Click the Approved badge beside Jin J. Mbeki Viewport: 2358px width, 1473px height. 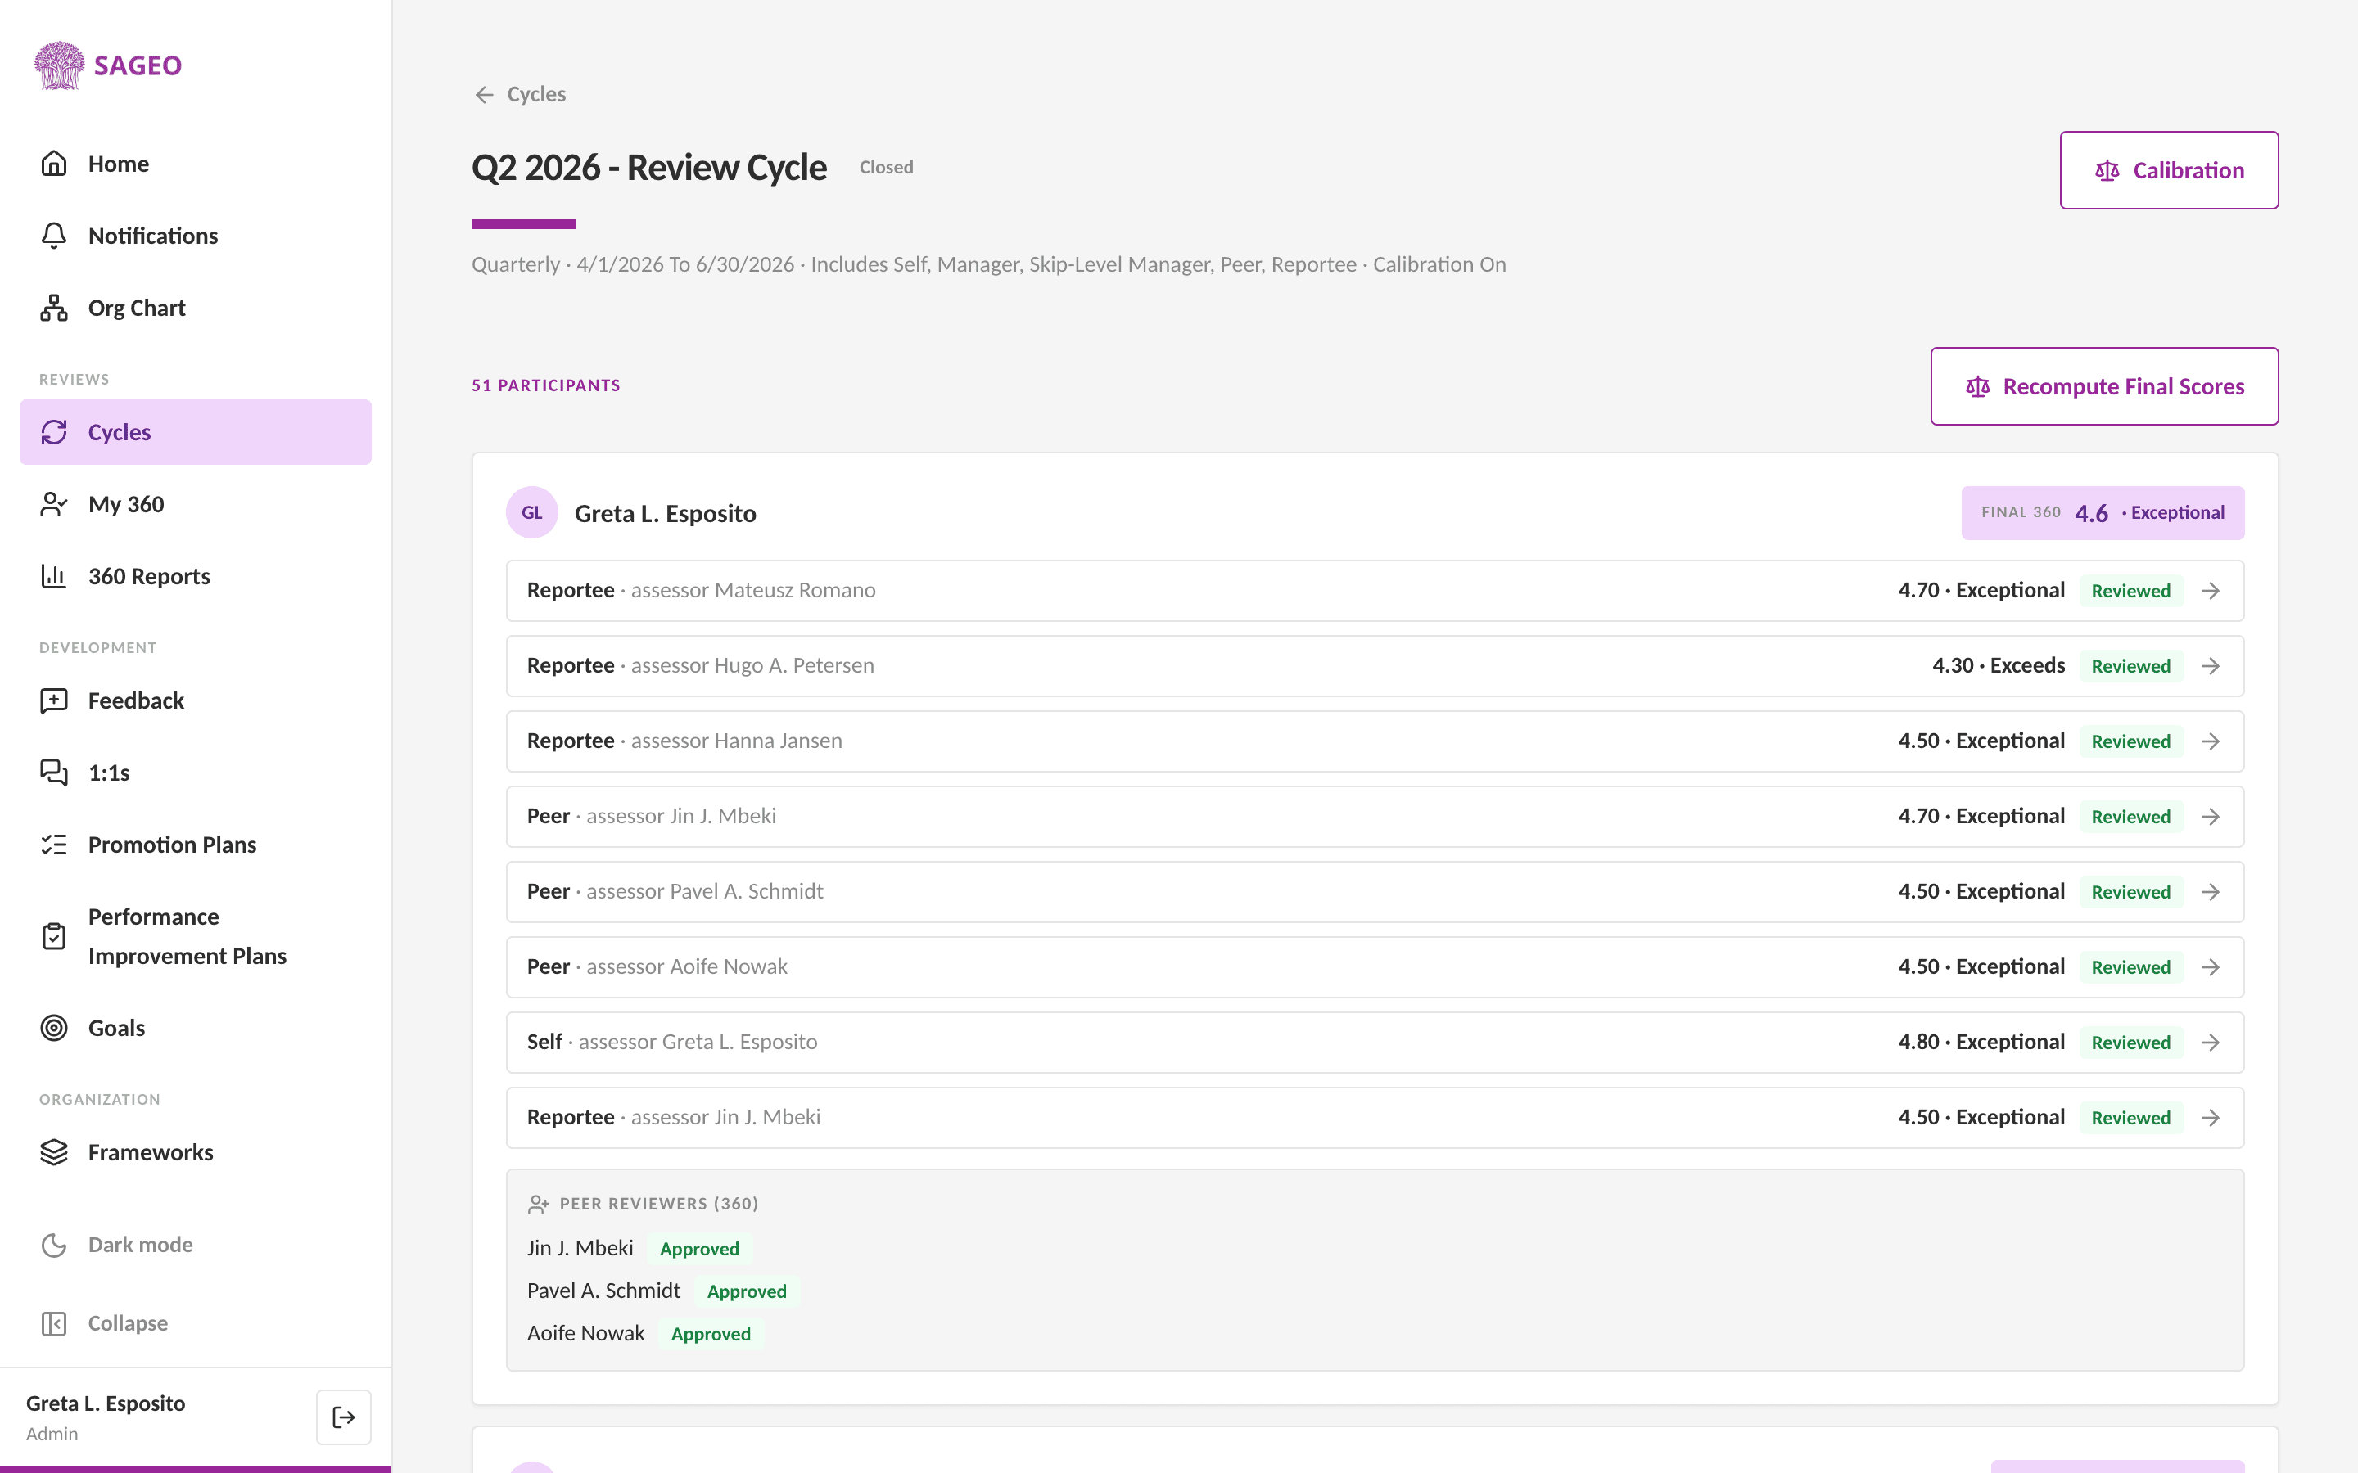(699, 1249)
